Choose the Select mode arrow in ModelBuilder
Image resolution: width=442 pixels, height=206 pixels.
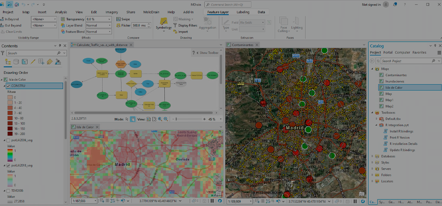[127, 119]
